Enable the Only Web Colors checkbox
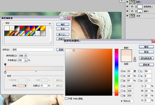The width and height of the screenshot is (155, 105). click(66, 99)
